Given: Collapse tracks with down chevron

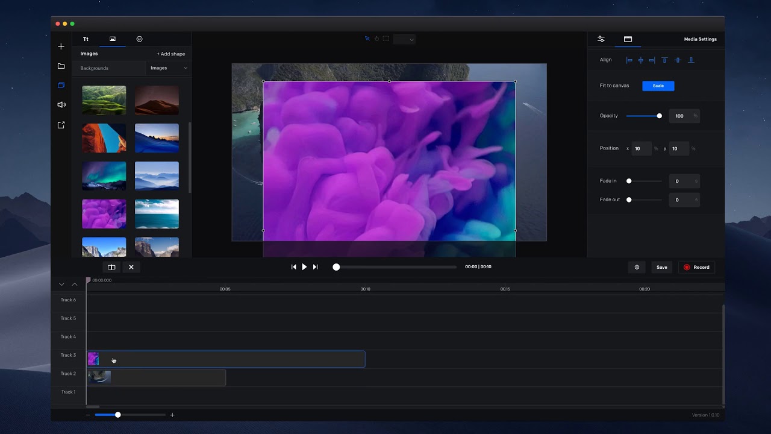Looking at the screenshot, I should (61, 284).
